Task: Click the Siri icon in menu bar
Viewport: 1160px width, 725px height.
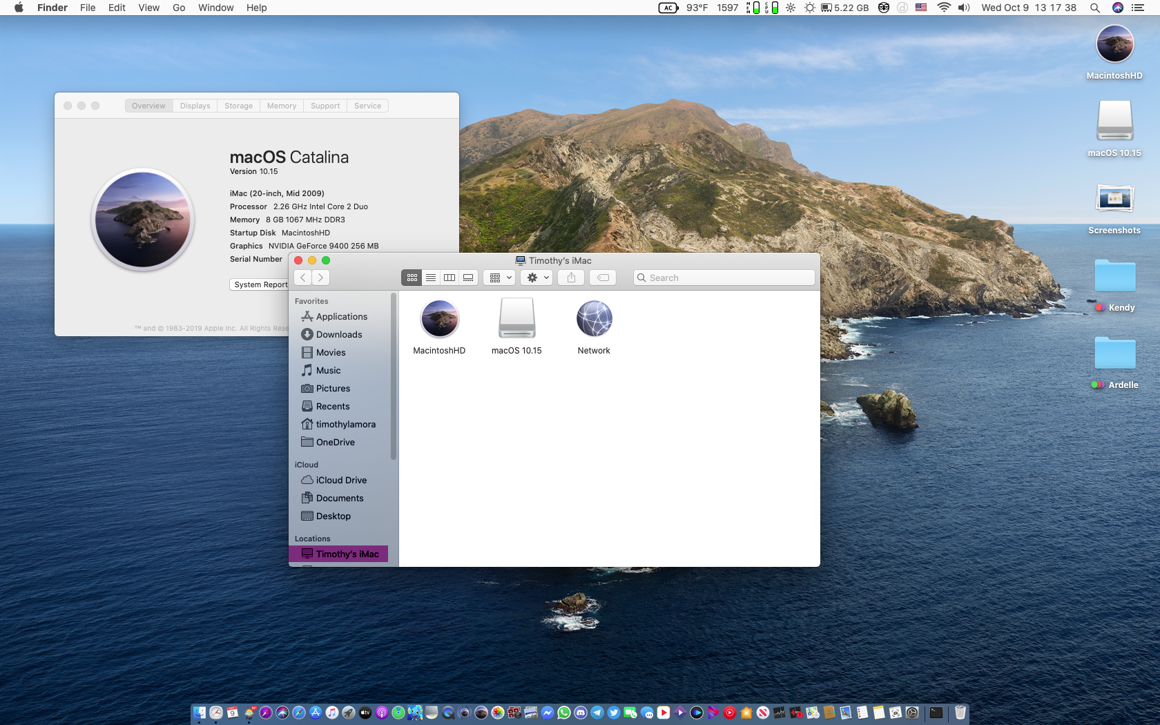Action: [1118, 8]
